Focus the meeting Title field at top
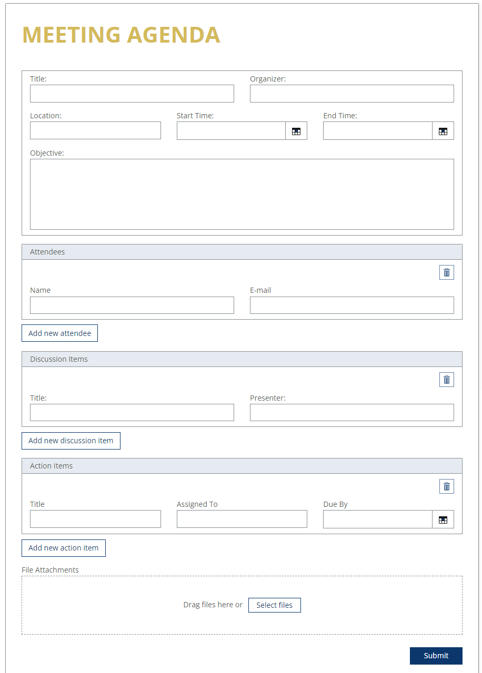This screenshot has height=673, width=482. [x=132, y=94]
